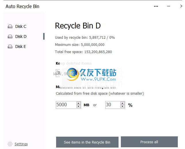Select Disk D in the sidebar
The height and width of the screenshot is (149, 185).
click(21, 36)
